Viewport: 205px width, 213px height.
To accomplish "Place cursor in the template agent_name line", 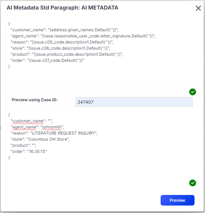I will coord(83,36).
